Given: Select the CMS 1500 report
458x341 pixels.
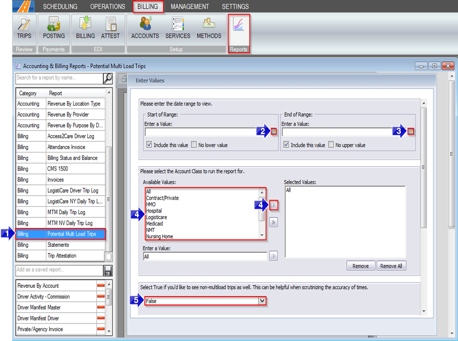Looking at the screenshot, I should coord(61,169).
